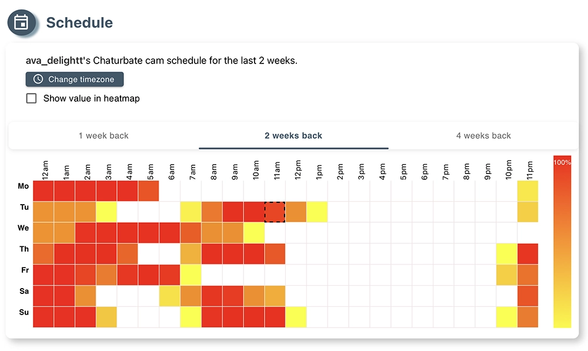Click the Tuesday 1pm yellow cell
The image size is (588, 351).
(317, 212)
